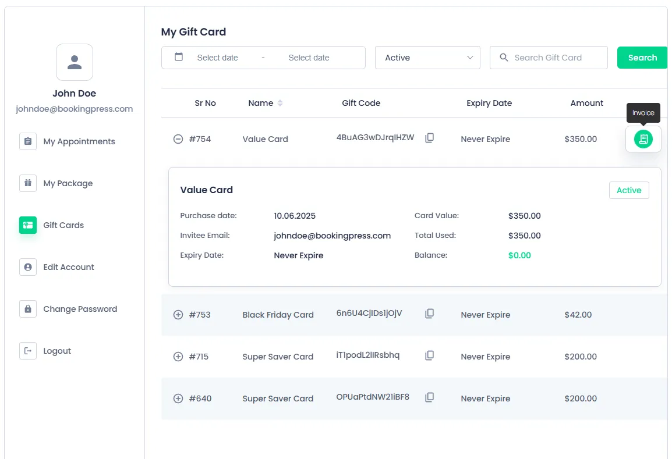Click the Edit Account user icon
The width and height of the screenshot is (672, 459).
coord(28,267)
